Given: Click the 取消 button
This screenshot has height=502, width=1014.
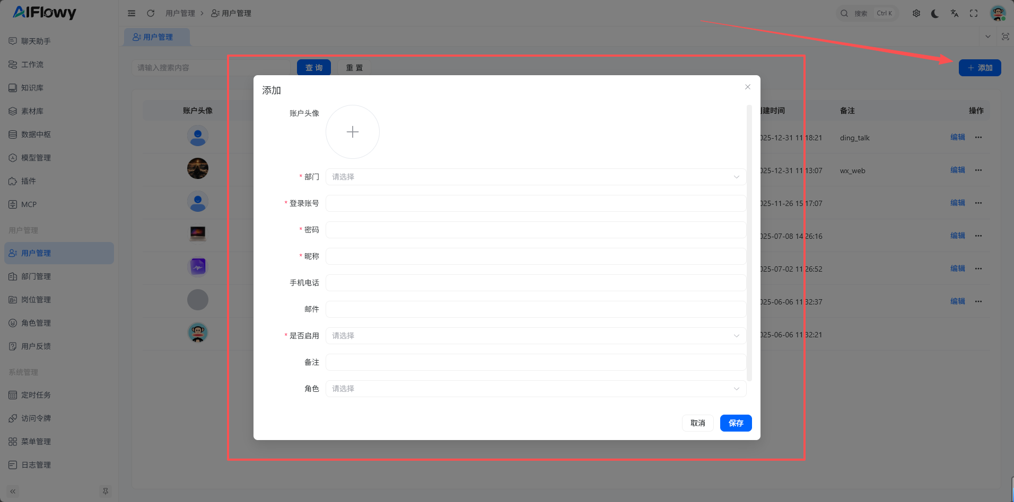Looking at the screenshot, I should pos(697,423).
